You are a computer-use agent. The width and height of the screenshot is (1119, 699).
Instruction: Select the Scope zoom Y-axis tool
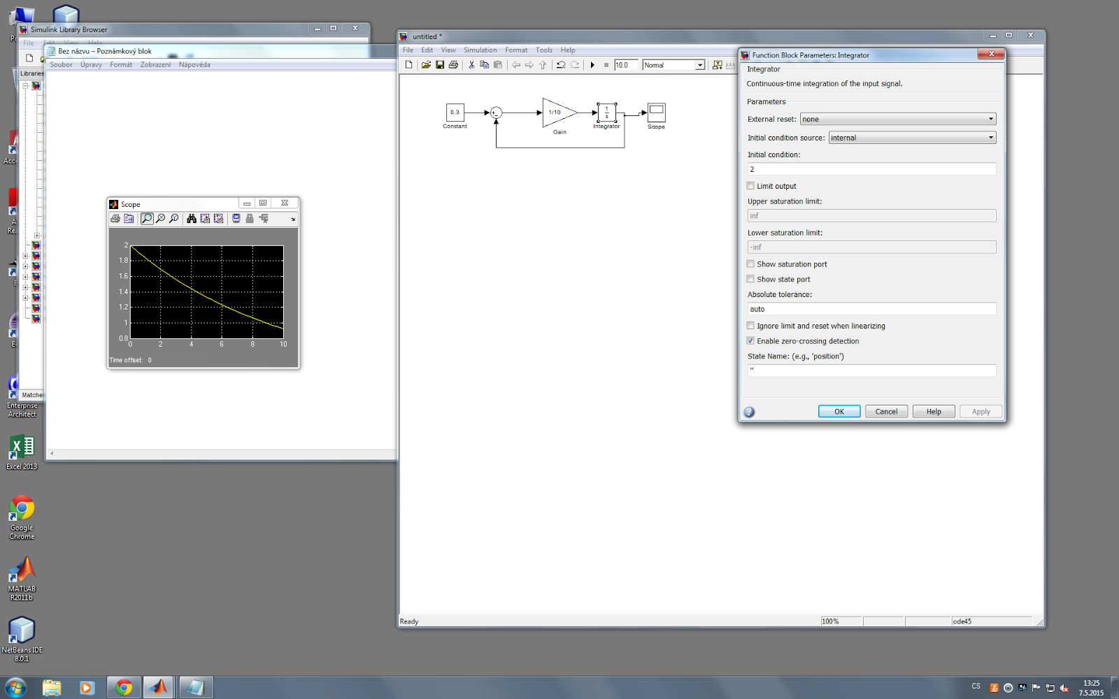pos(173,219)
